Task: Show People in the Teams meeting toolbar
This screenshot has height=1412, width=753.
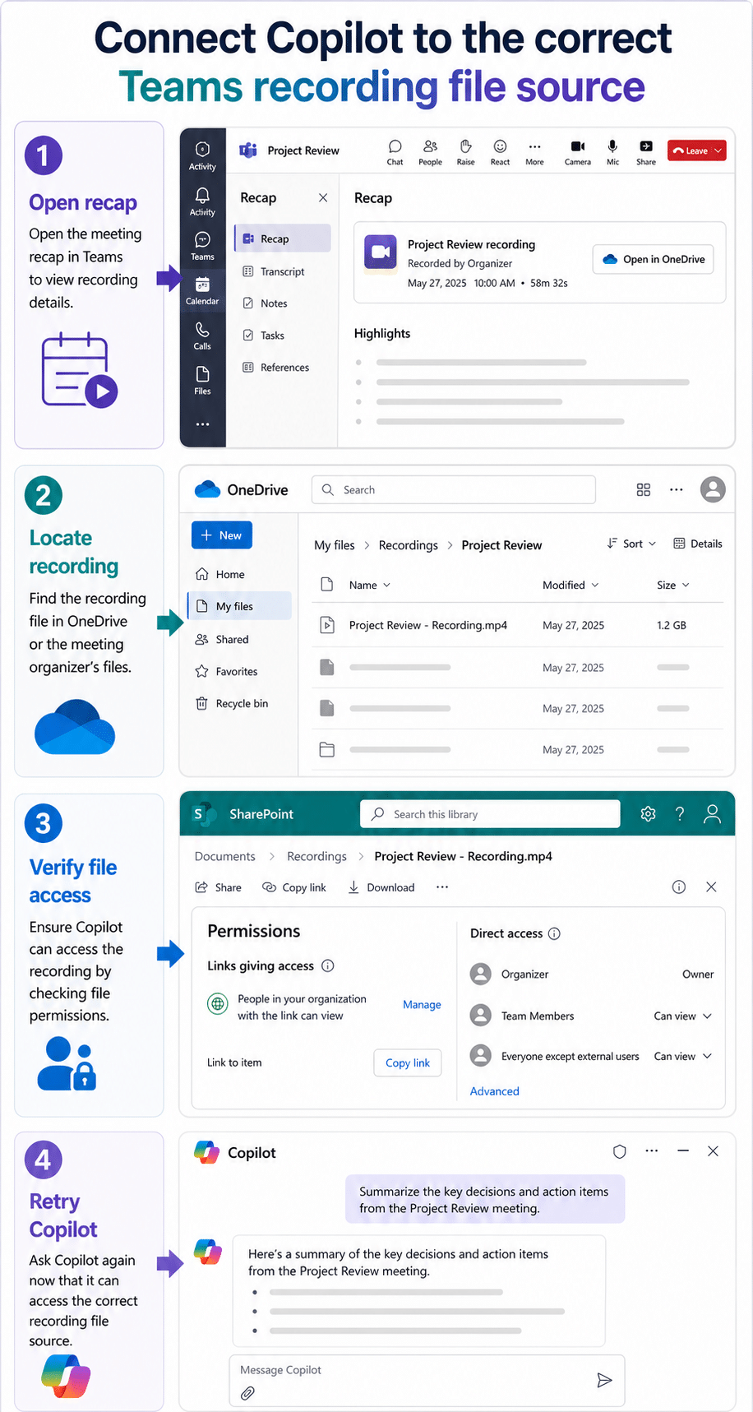Action: click(430, 152)
